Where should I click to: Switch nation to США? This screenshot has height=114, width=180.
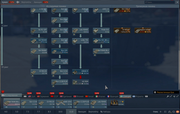pyautogui.click(x=32, y=96)
